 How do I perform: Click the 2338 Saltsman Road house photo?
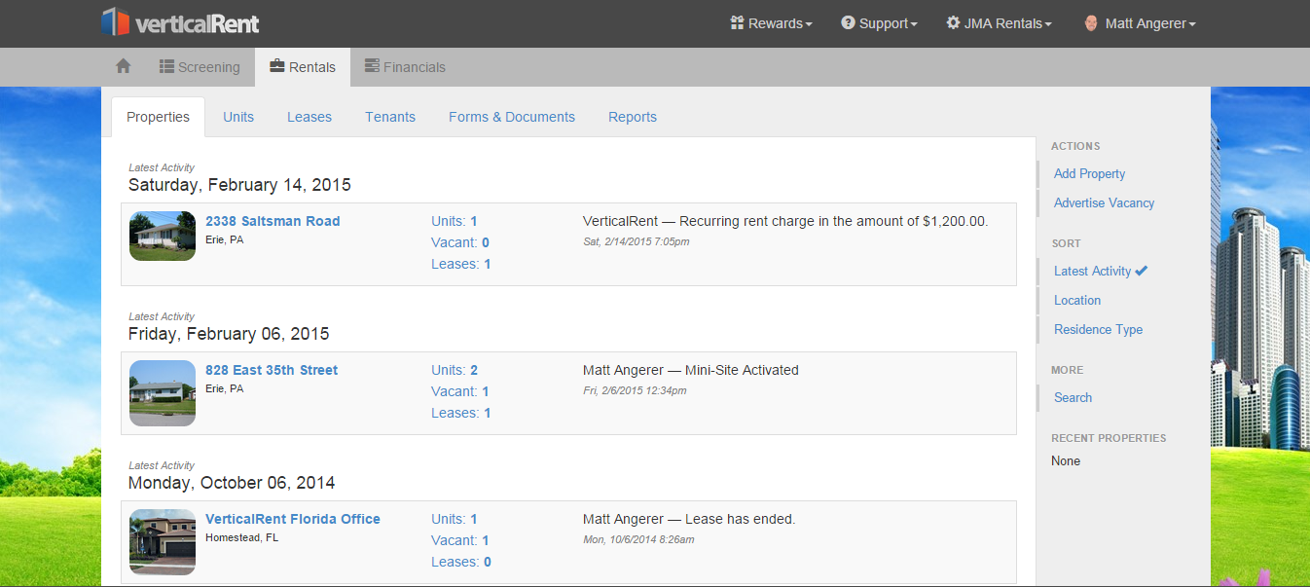click(x=163, y=236)
